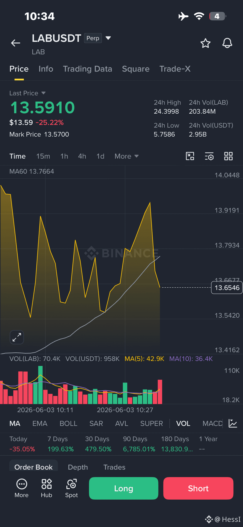Select Time chart interval
243x527 pixels.
pos(18,156)
